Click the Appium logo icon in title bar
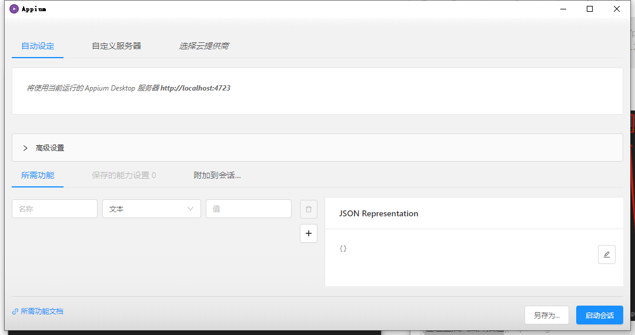The image size is (635, 335). tap(14, 9)
